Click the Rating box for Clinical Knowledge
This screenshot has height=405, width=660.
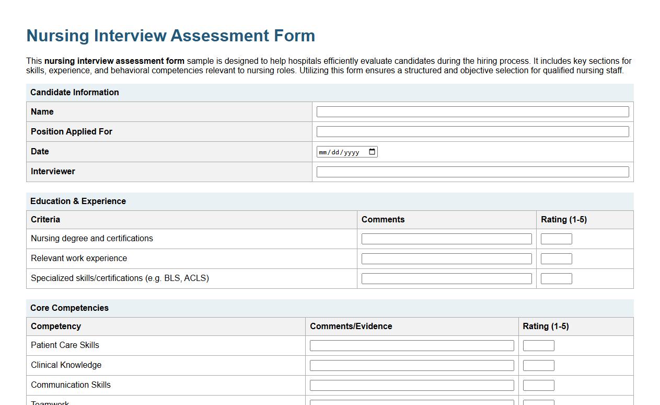click(538, 365)
